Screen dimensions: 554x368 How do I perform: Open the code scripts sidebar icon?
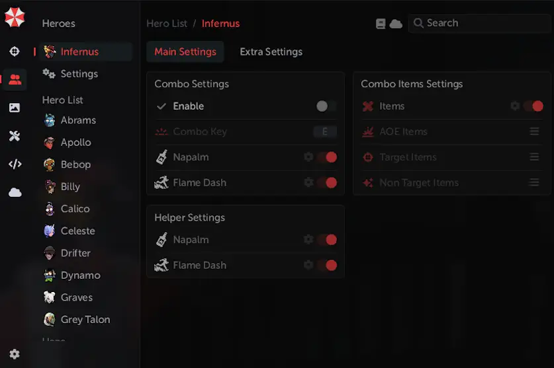pos(15,164)
